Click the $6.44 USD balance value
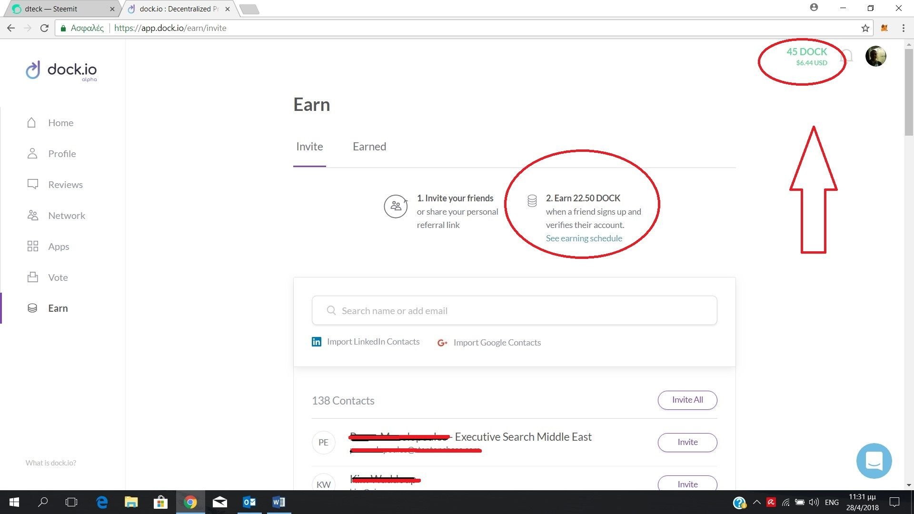914x514 pixels. (812, 63)
